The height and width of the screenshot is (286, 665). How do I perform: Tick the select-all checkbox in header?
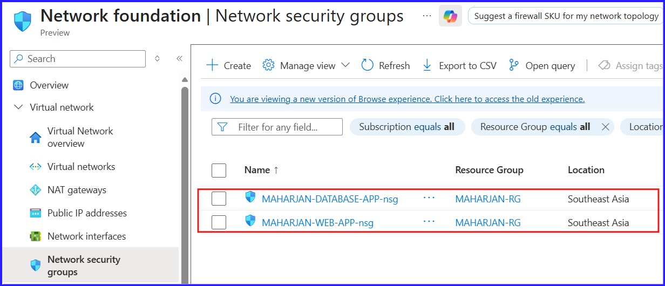pyautogui.click(x=219, y=171)
